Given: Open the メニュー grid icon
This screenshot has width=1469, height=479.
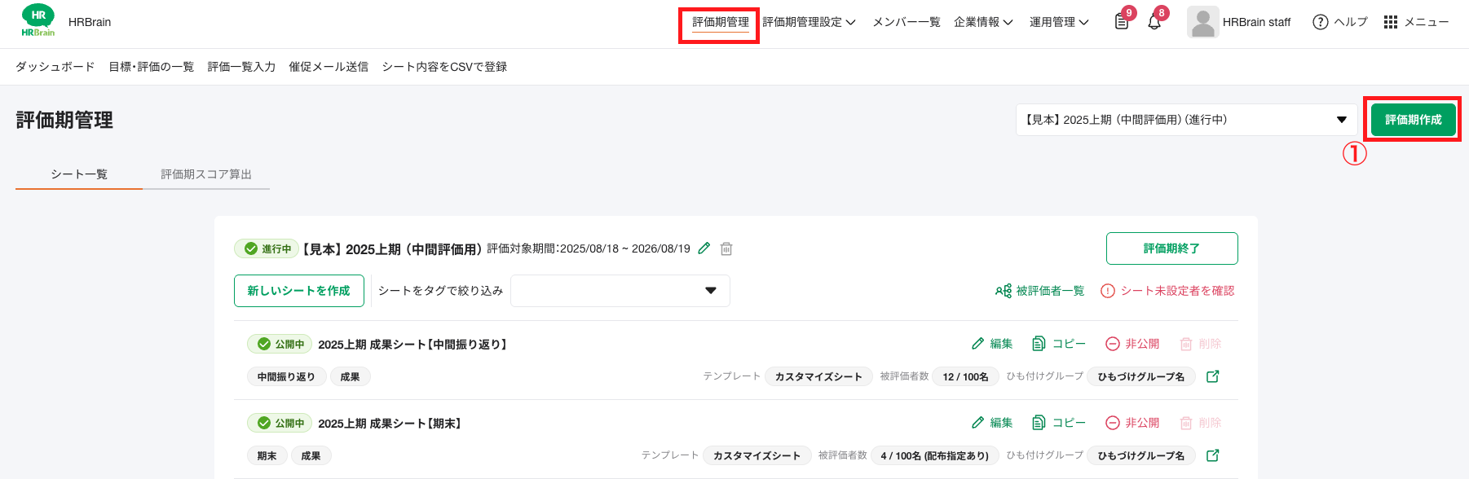Looking at the screenshot, I should (x=1391, y=22).
